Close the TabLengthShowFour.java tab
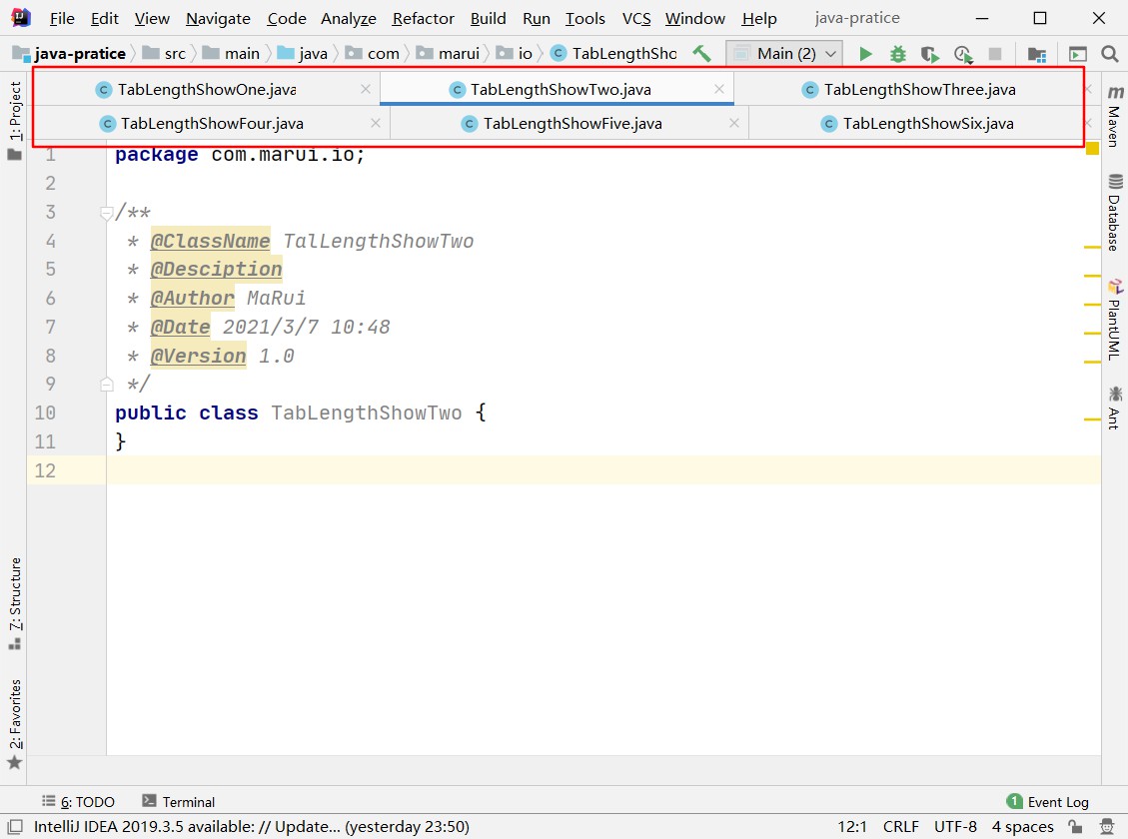Screen dimensions: 1128x839 pyautogui.click(x=375, y=124)
